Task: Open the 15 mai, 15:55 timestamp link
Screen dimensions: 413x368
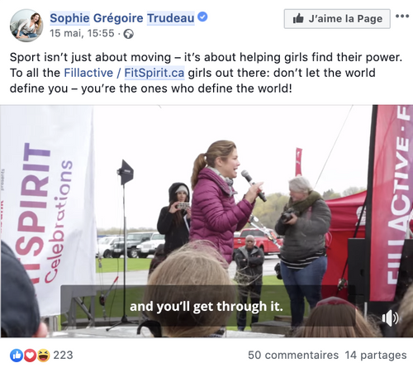Action: pyautogui.click(x=82, y=33)
